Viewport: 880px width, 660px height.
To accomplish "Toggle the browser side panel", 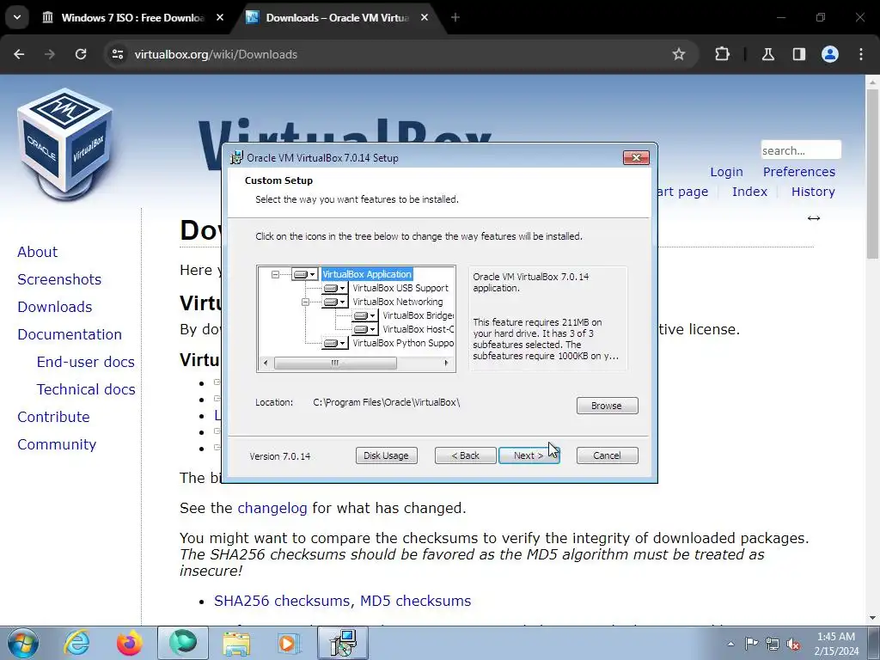I will pos(798,54).
